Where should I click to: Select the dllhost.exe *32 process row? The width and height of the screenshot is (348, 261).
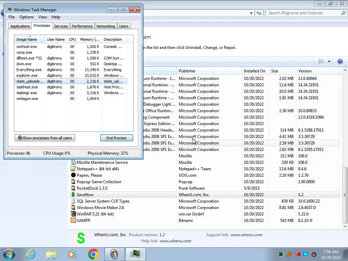pyautogui.click(x=71, y=58)
